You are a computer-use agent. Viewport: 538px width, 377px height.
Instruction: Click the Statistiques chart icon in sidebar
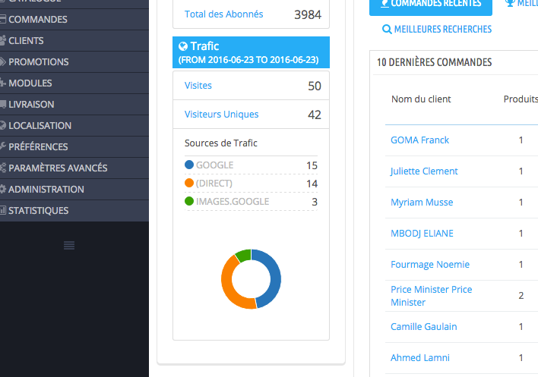point(3,210)
